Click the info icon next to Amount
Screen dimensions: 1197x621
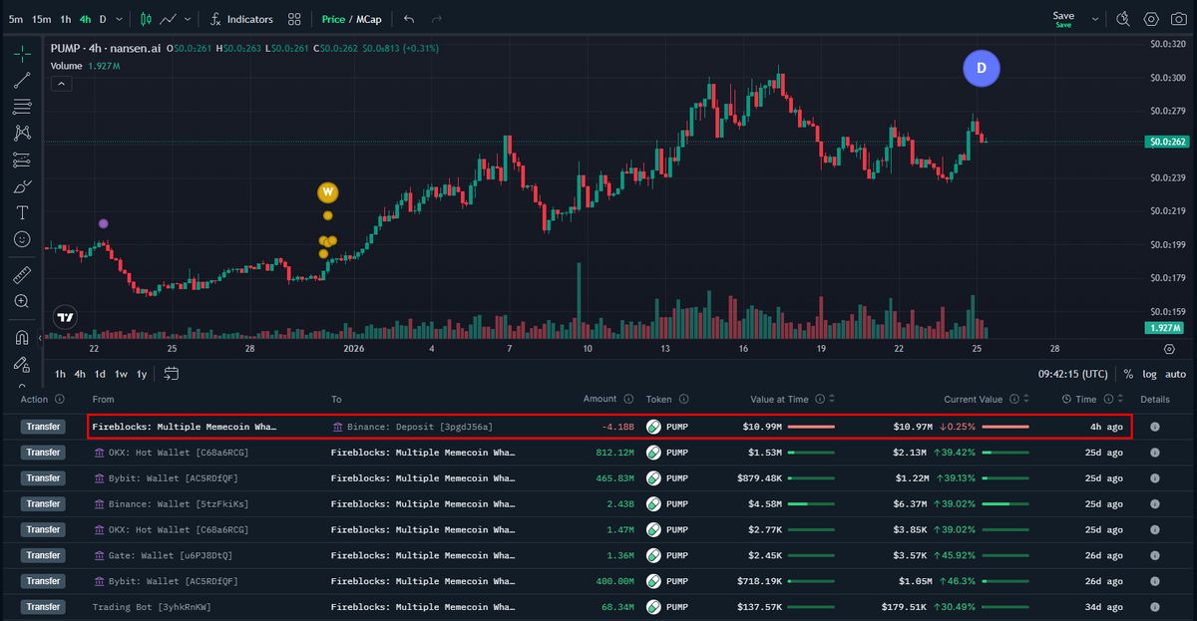628,399
